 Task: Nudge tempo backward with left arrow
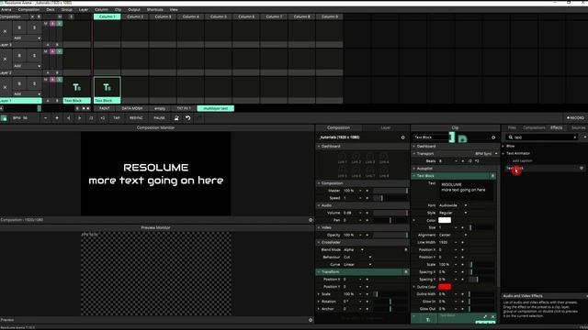point(68,118)
